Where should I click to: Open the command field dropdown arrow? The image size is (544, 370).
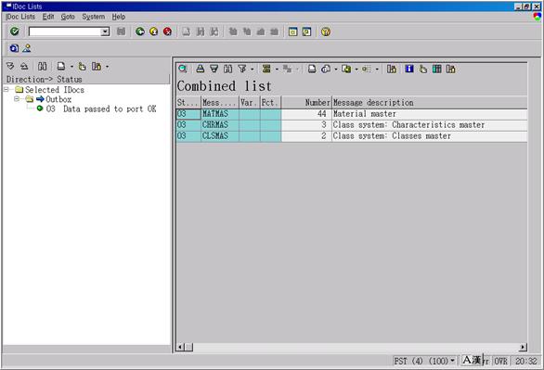[x=105, y=32]
